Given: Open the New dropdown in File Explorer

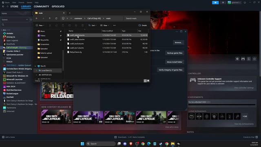Looking at the screenshot, I should coord(40,25).
